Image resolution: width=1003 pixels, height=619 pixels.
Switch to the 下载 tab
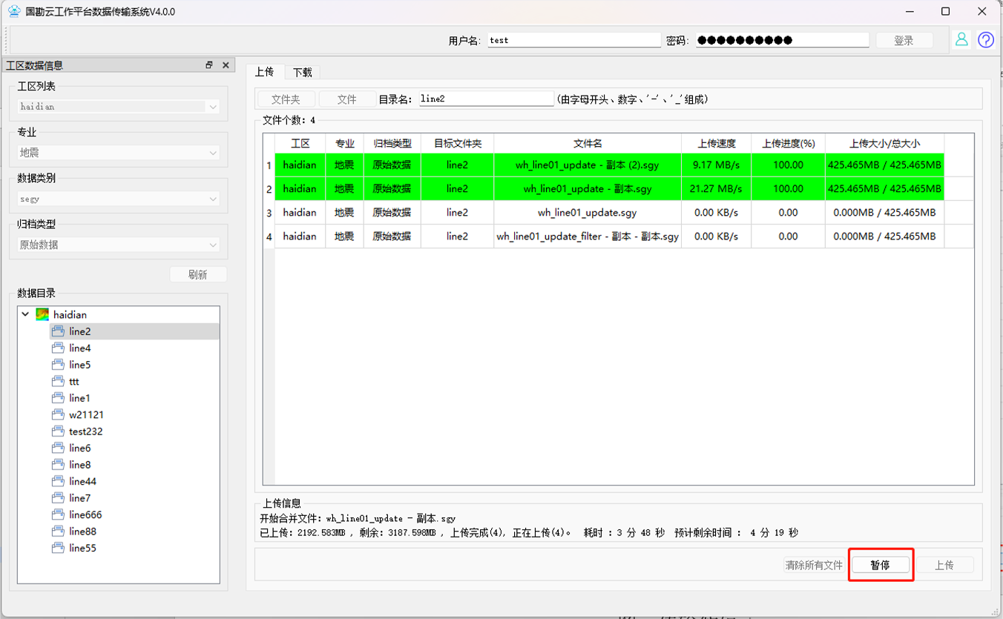click(302, 72)
